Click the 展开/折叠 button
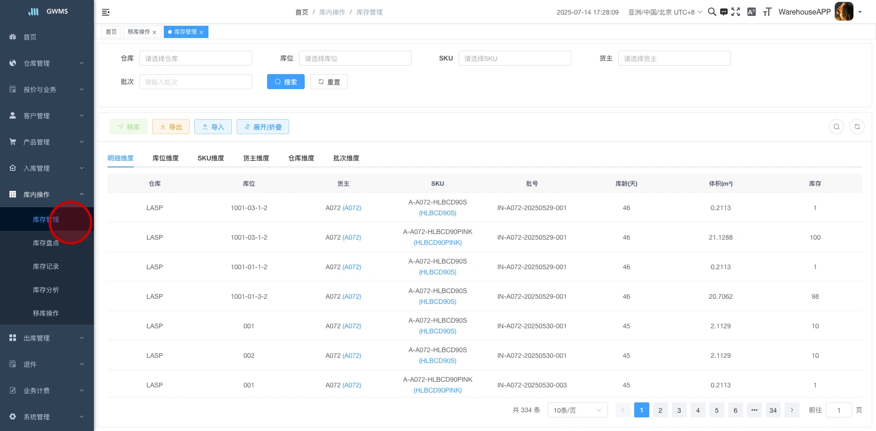 point(263,127)
